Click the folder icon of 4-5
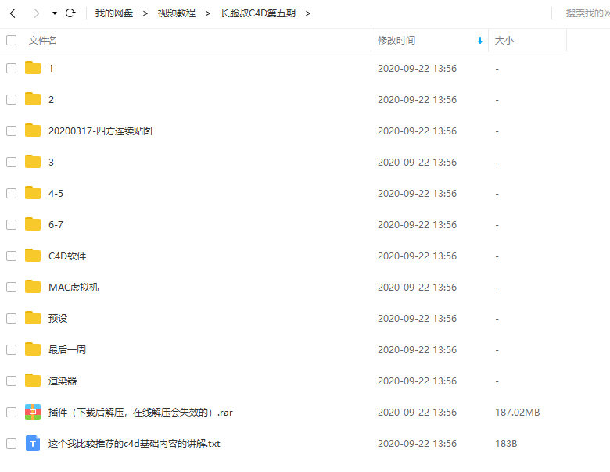The image size is (610, 472). click(33, 192)
